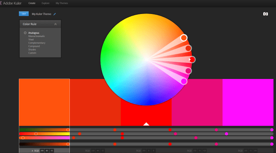Click the Color Rule panel header
This screenshot has height=153, width=276.
point(40,24)
